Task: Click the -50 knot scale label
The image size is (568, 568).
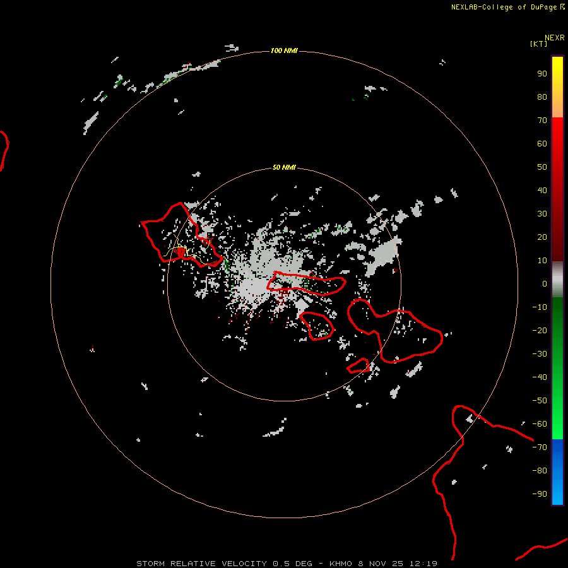Action: pos(540,401)
